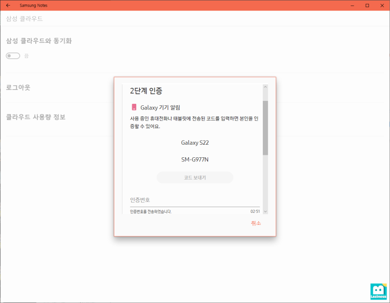Toggle the 삼성 클라우드와 동기화 switch
The image size is (390, 303).
(13, 55)
